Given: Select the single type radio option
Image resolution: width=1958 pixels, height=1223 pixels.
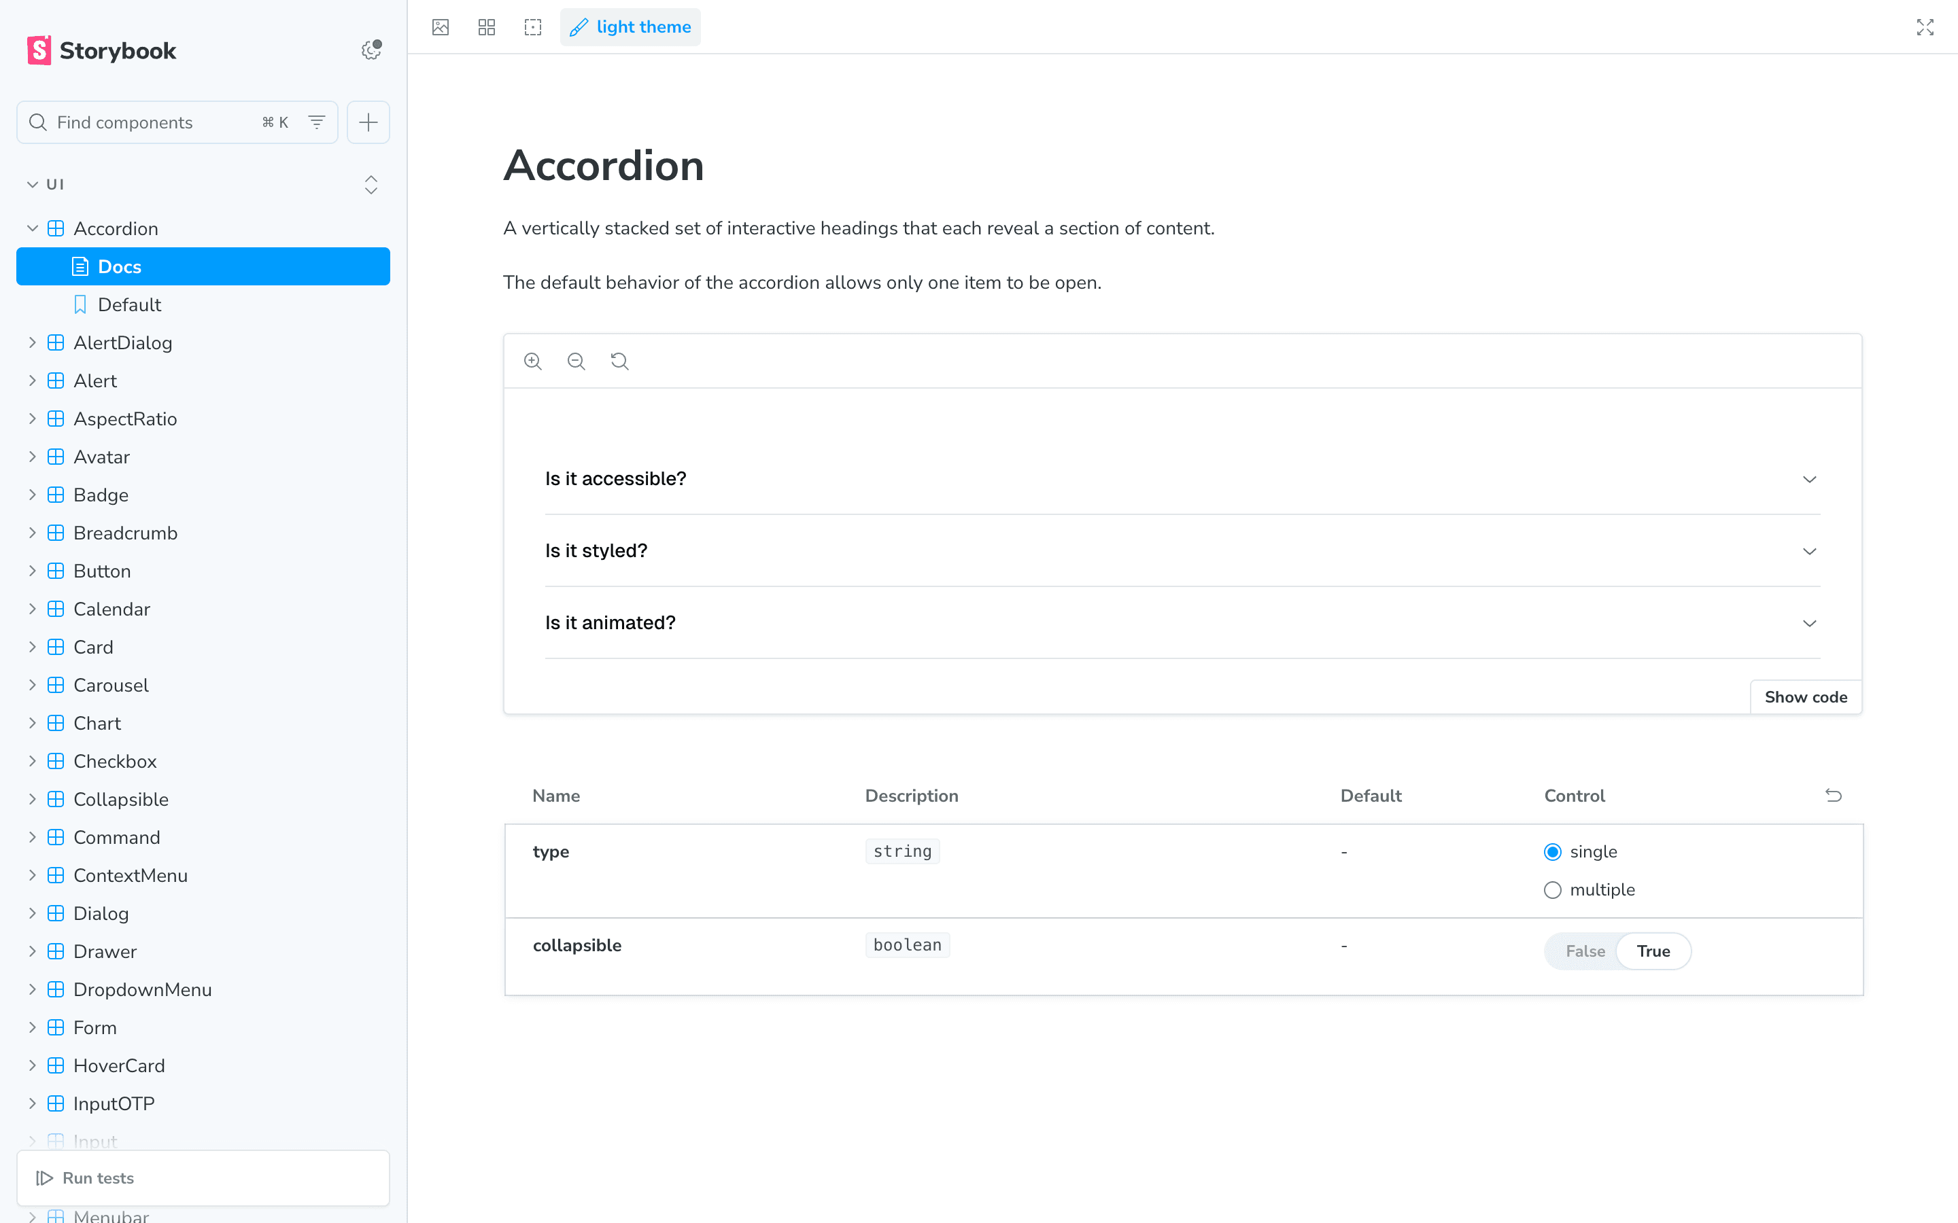Looking at the screenshot, I should click(x=1552, y=852).
